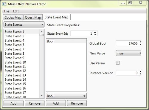This screenshot has width=149, height=110.
Task: Increase the Global Bool value
Action: tap(140, 42)
